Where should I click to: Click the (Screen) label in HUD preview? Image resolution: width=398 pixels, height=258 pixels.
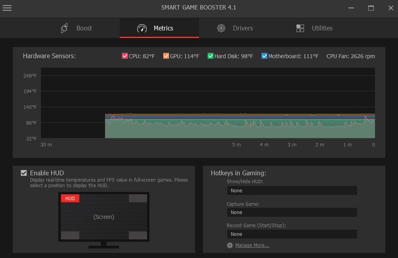[104, 217]
